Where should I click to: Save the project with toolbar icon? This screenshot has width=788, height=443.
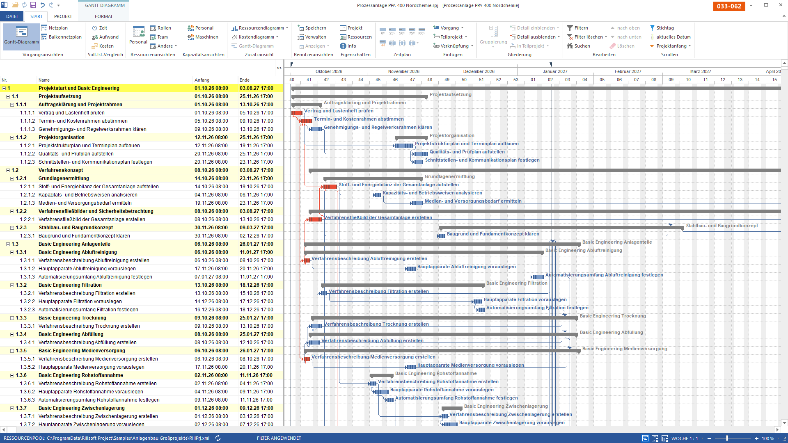[x=33, y=5]
